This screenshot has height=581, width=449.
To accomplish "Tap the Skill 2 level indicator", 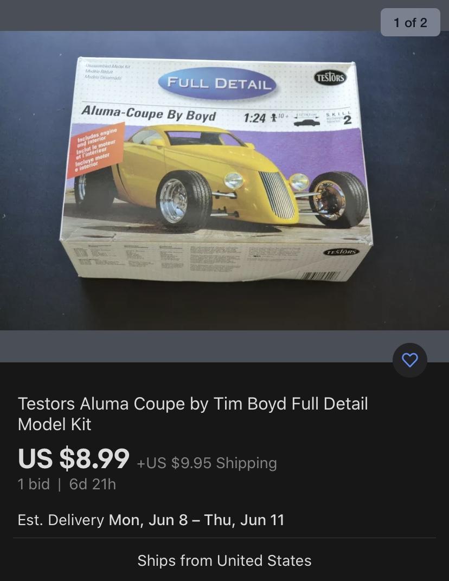I will tap(338, 118).
